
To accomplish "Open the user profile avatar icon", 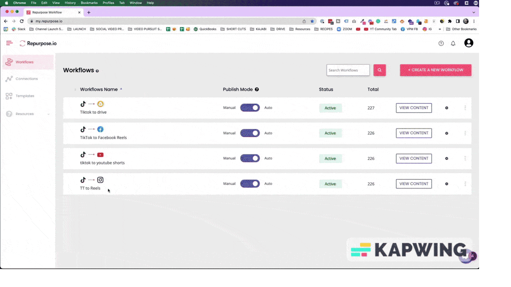I will pos(469,43).
